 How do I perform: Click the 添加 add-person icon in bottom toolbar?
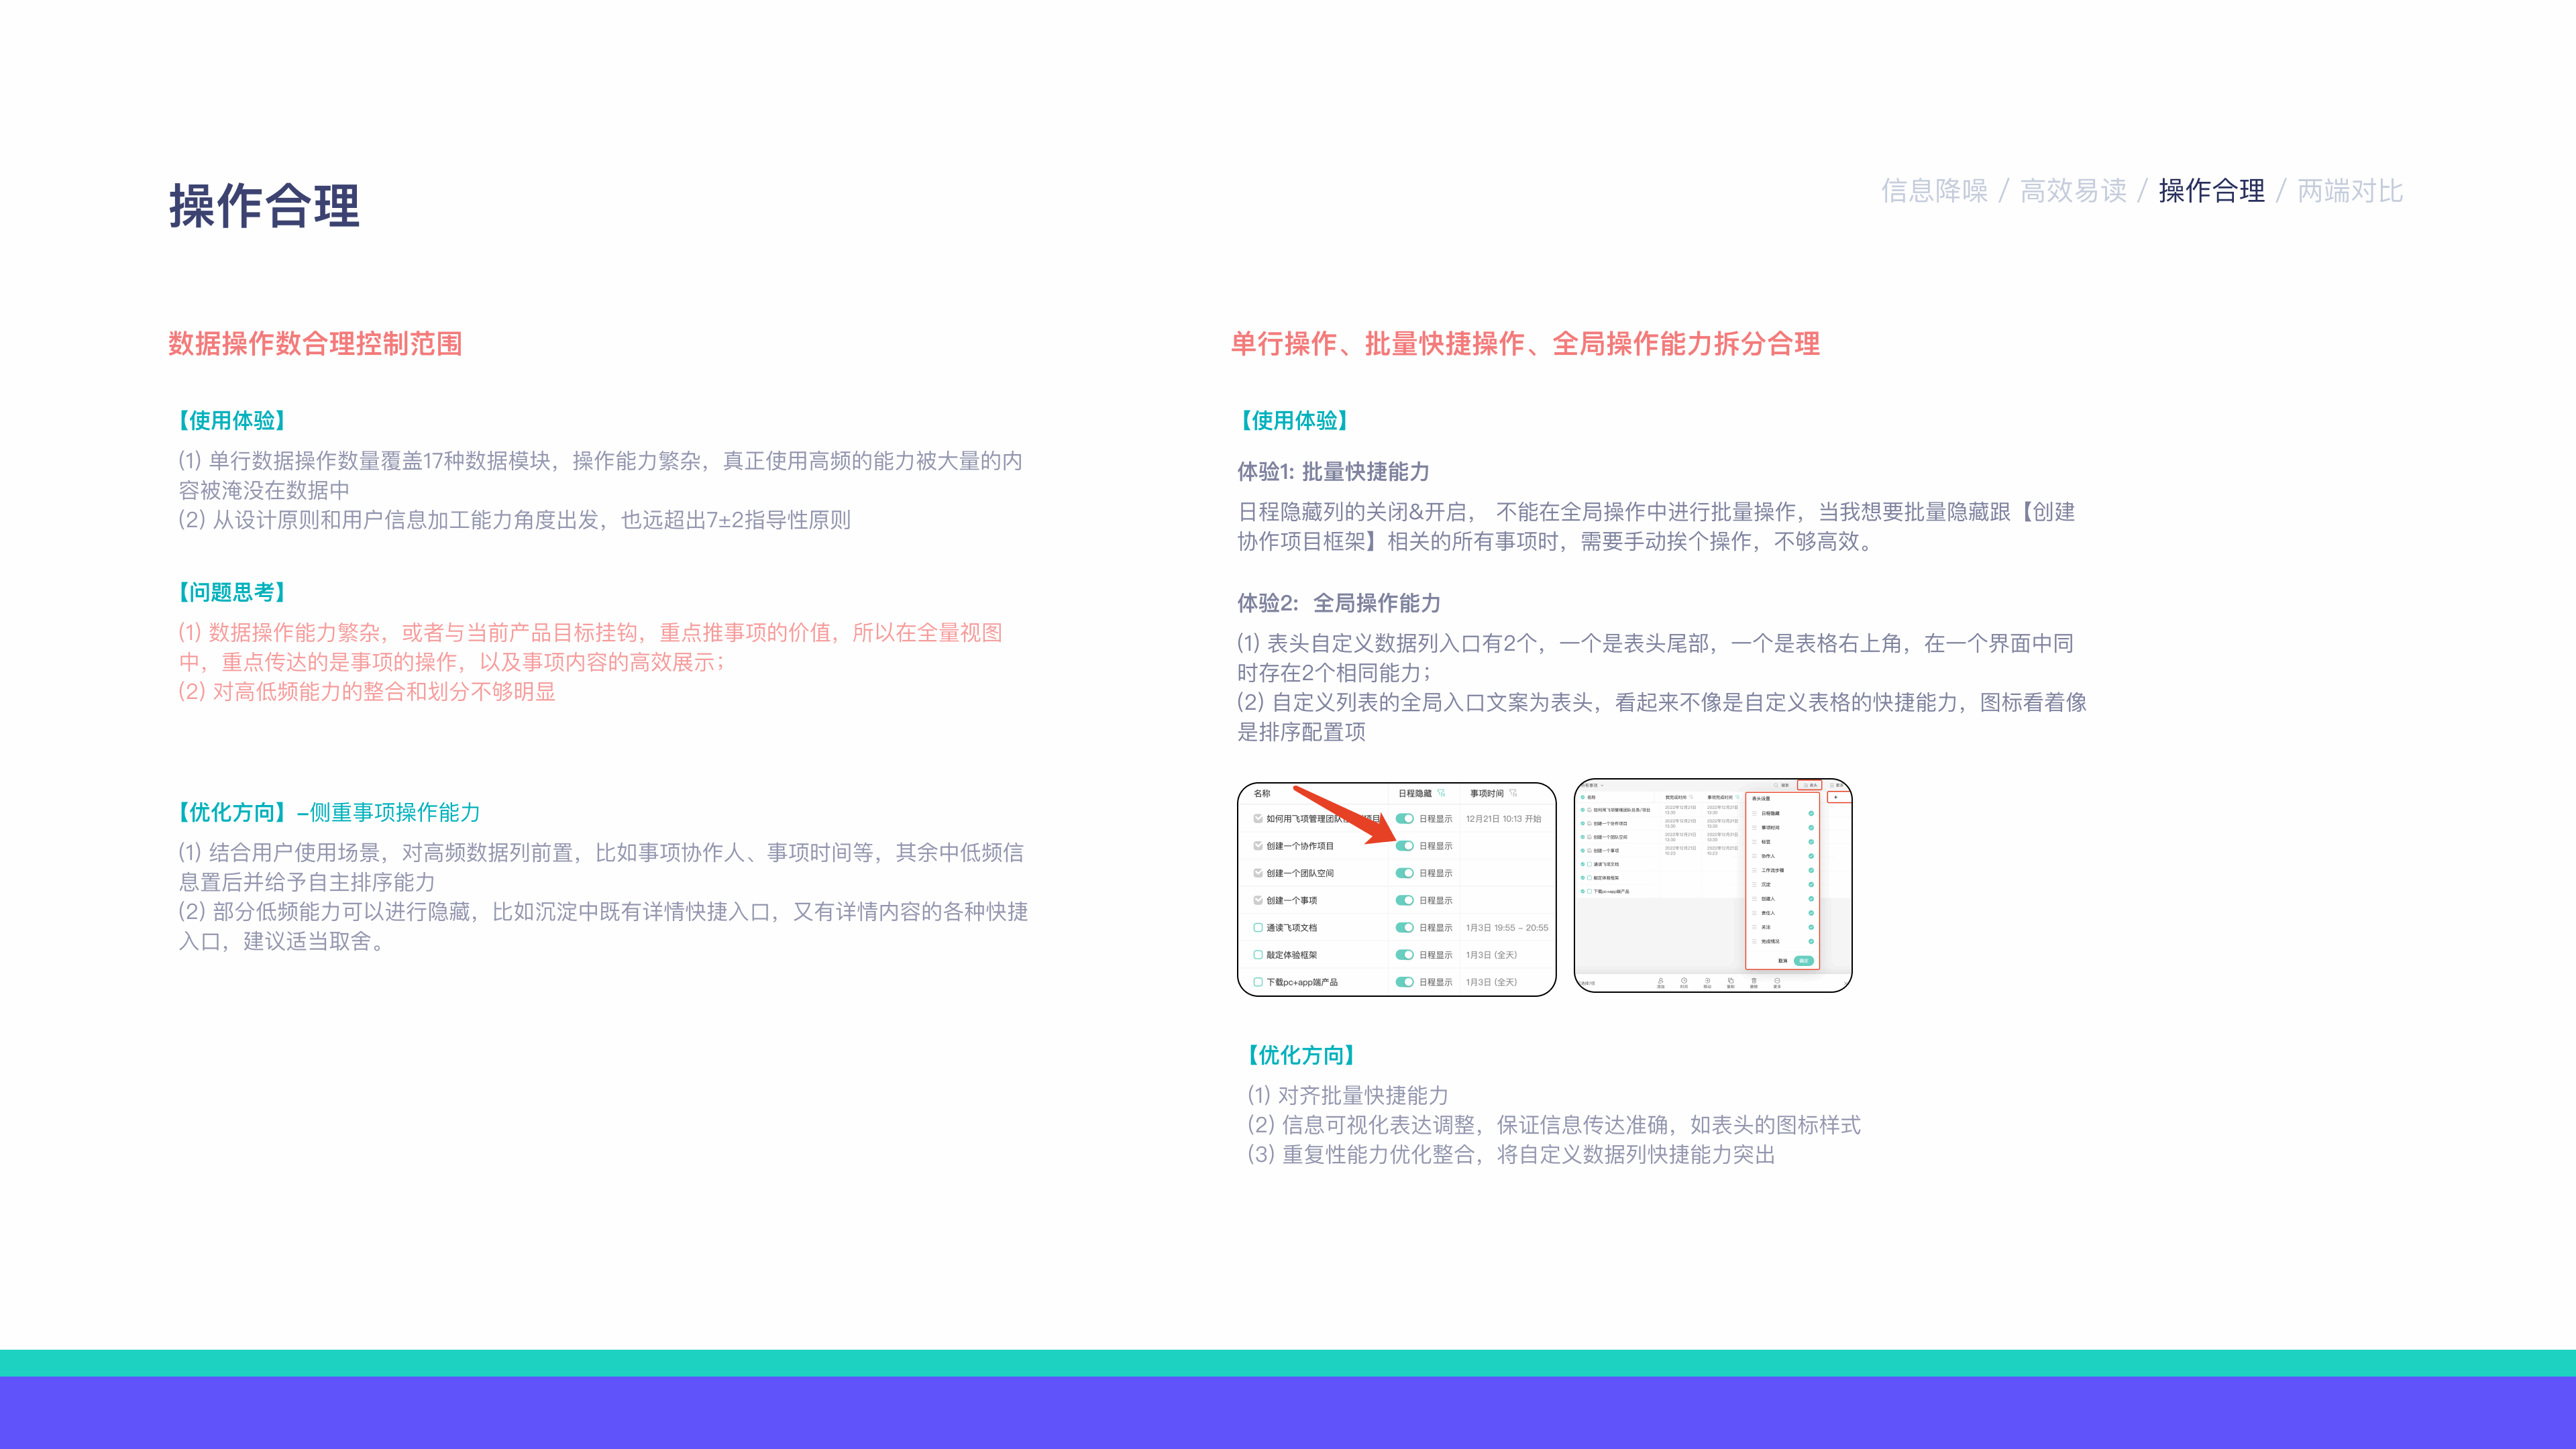pyautogui.click(x=1661, y=982)
